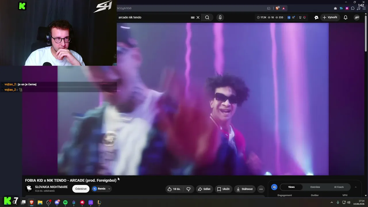Open the 7TV extension icon
The height and width of the screenshot is (207, 368).
point(341,8)
